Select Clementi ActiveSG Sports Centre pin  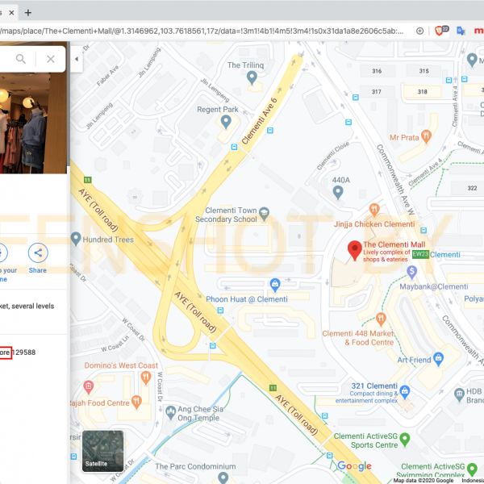(405, 440)
